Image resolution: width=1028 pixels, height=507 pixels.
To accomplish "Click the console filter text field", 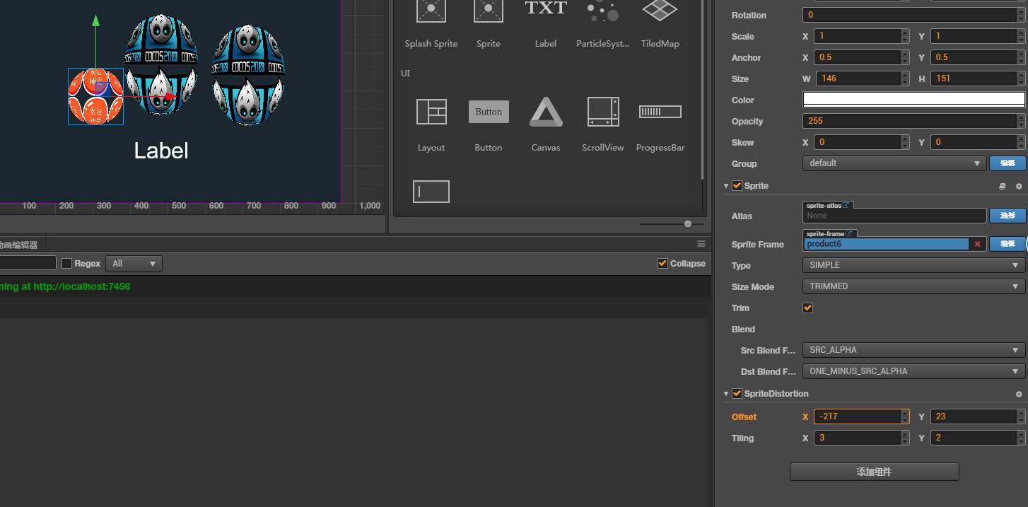I will click(28, 263).
